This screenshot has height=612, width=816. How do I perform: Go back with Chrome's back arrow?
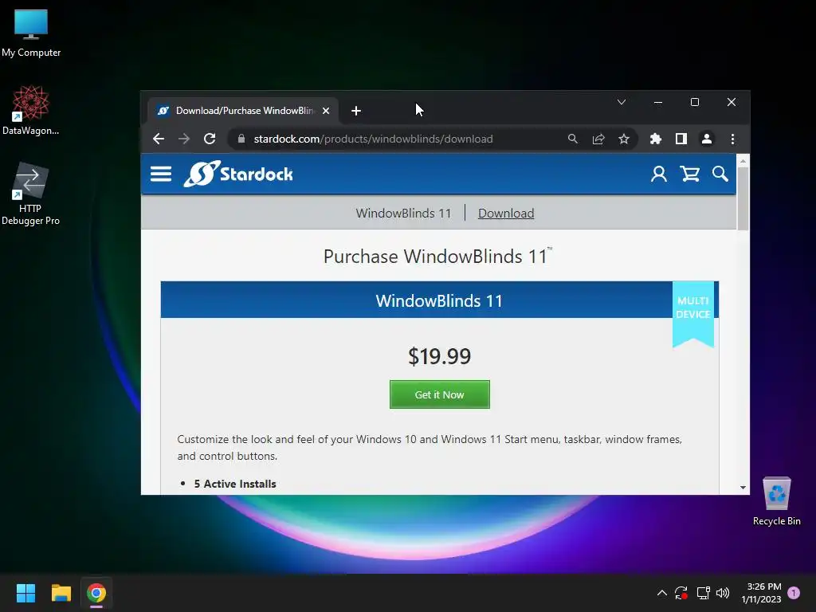(159, 139)
